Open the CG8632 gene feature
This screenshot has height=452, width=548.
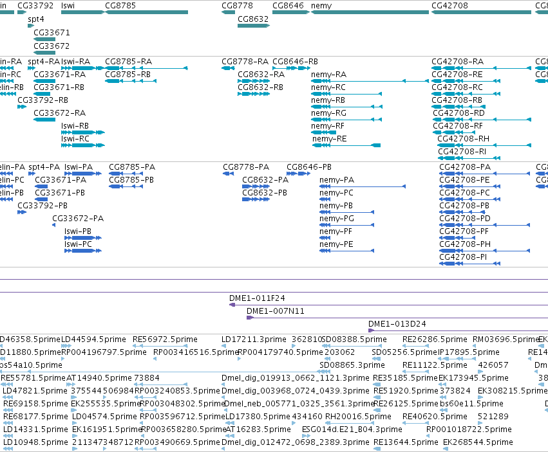254,26
